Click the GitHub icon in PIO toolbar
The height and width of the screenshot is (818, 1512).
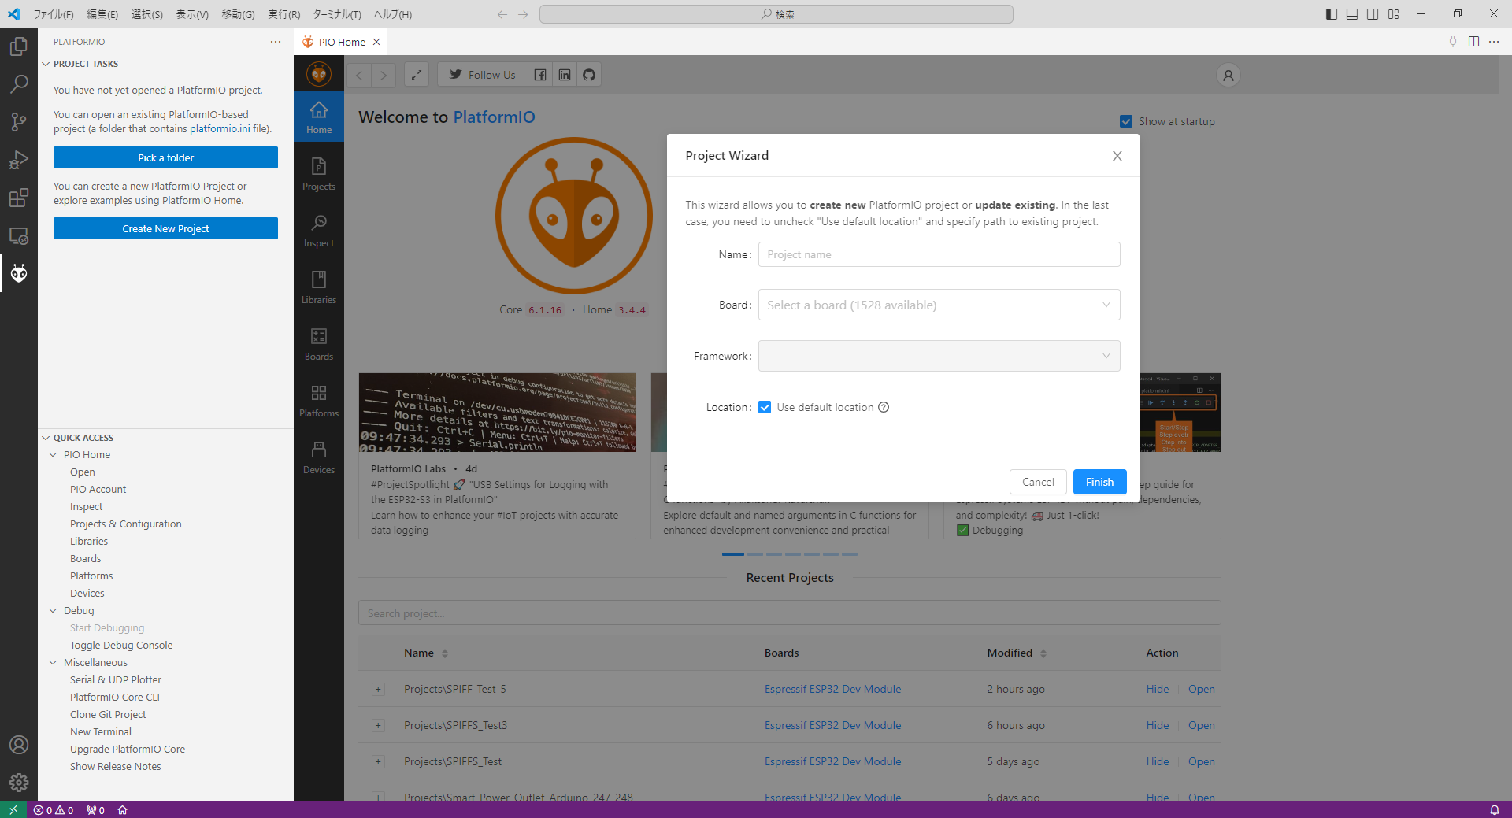[x=589, y=75]
